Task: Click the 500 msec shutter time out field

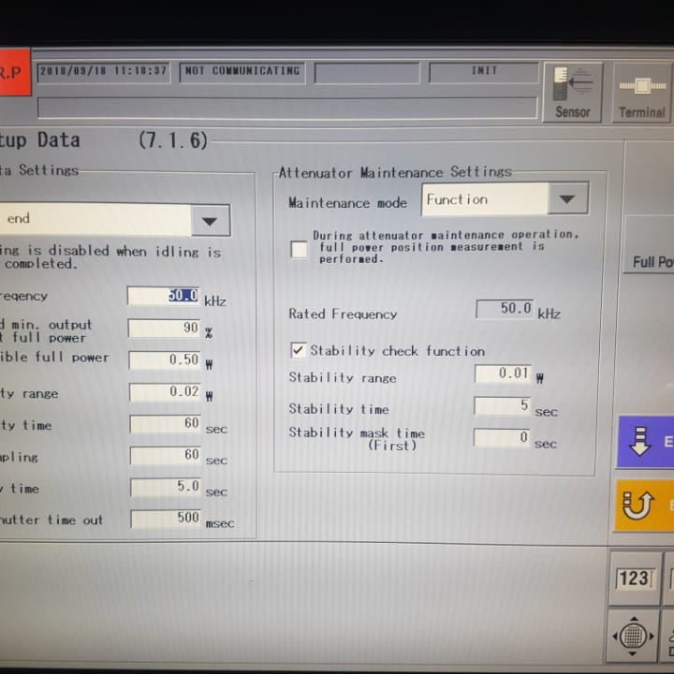Action: click(x=166, y=518)
